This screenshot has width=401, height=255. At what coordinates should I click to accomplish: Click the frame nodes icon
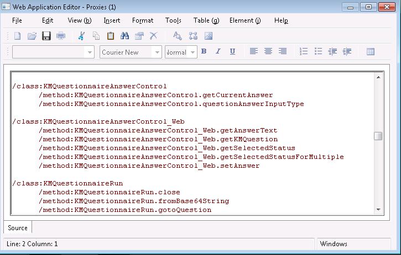(193, 36)
